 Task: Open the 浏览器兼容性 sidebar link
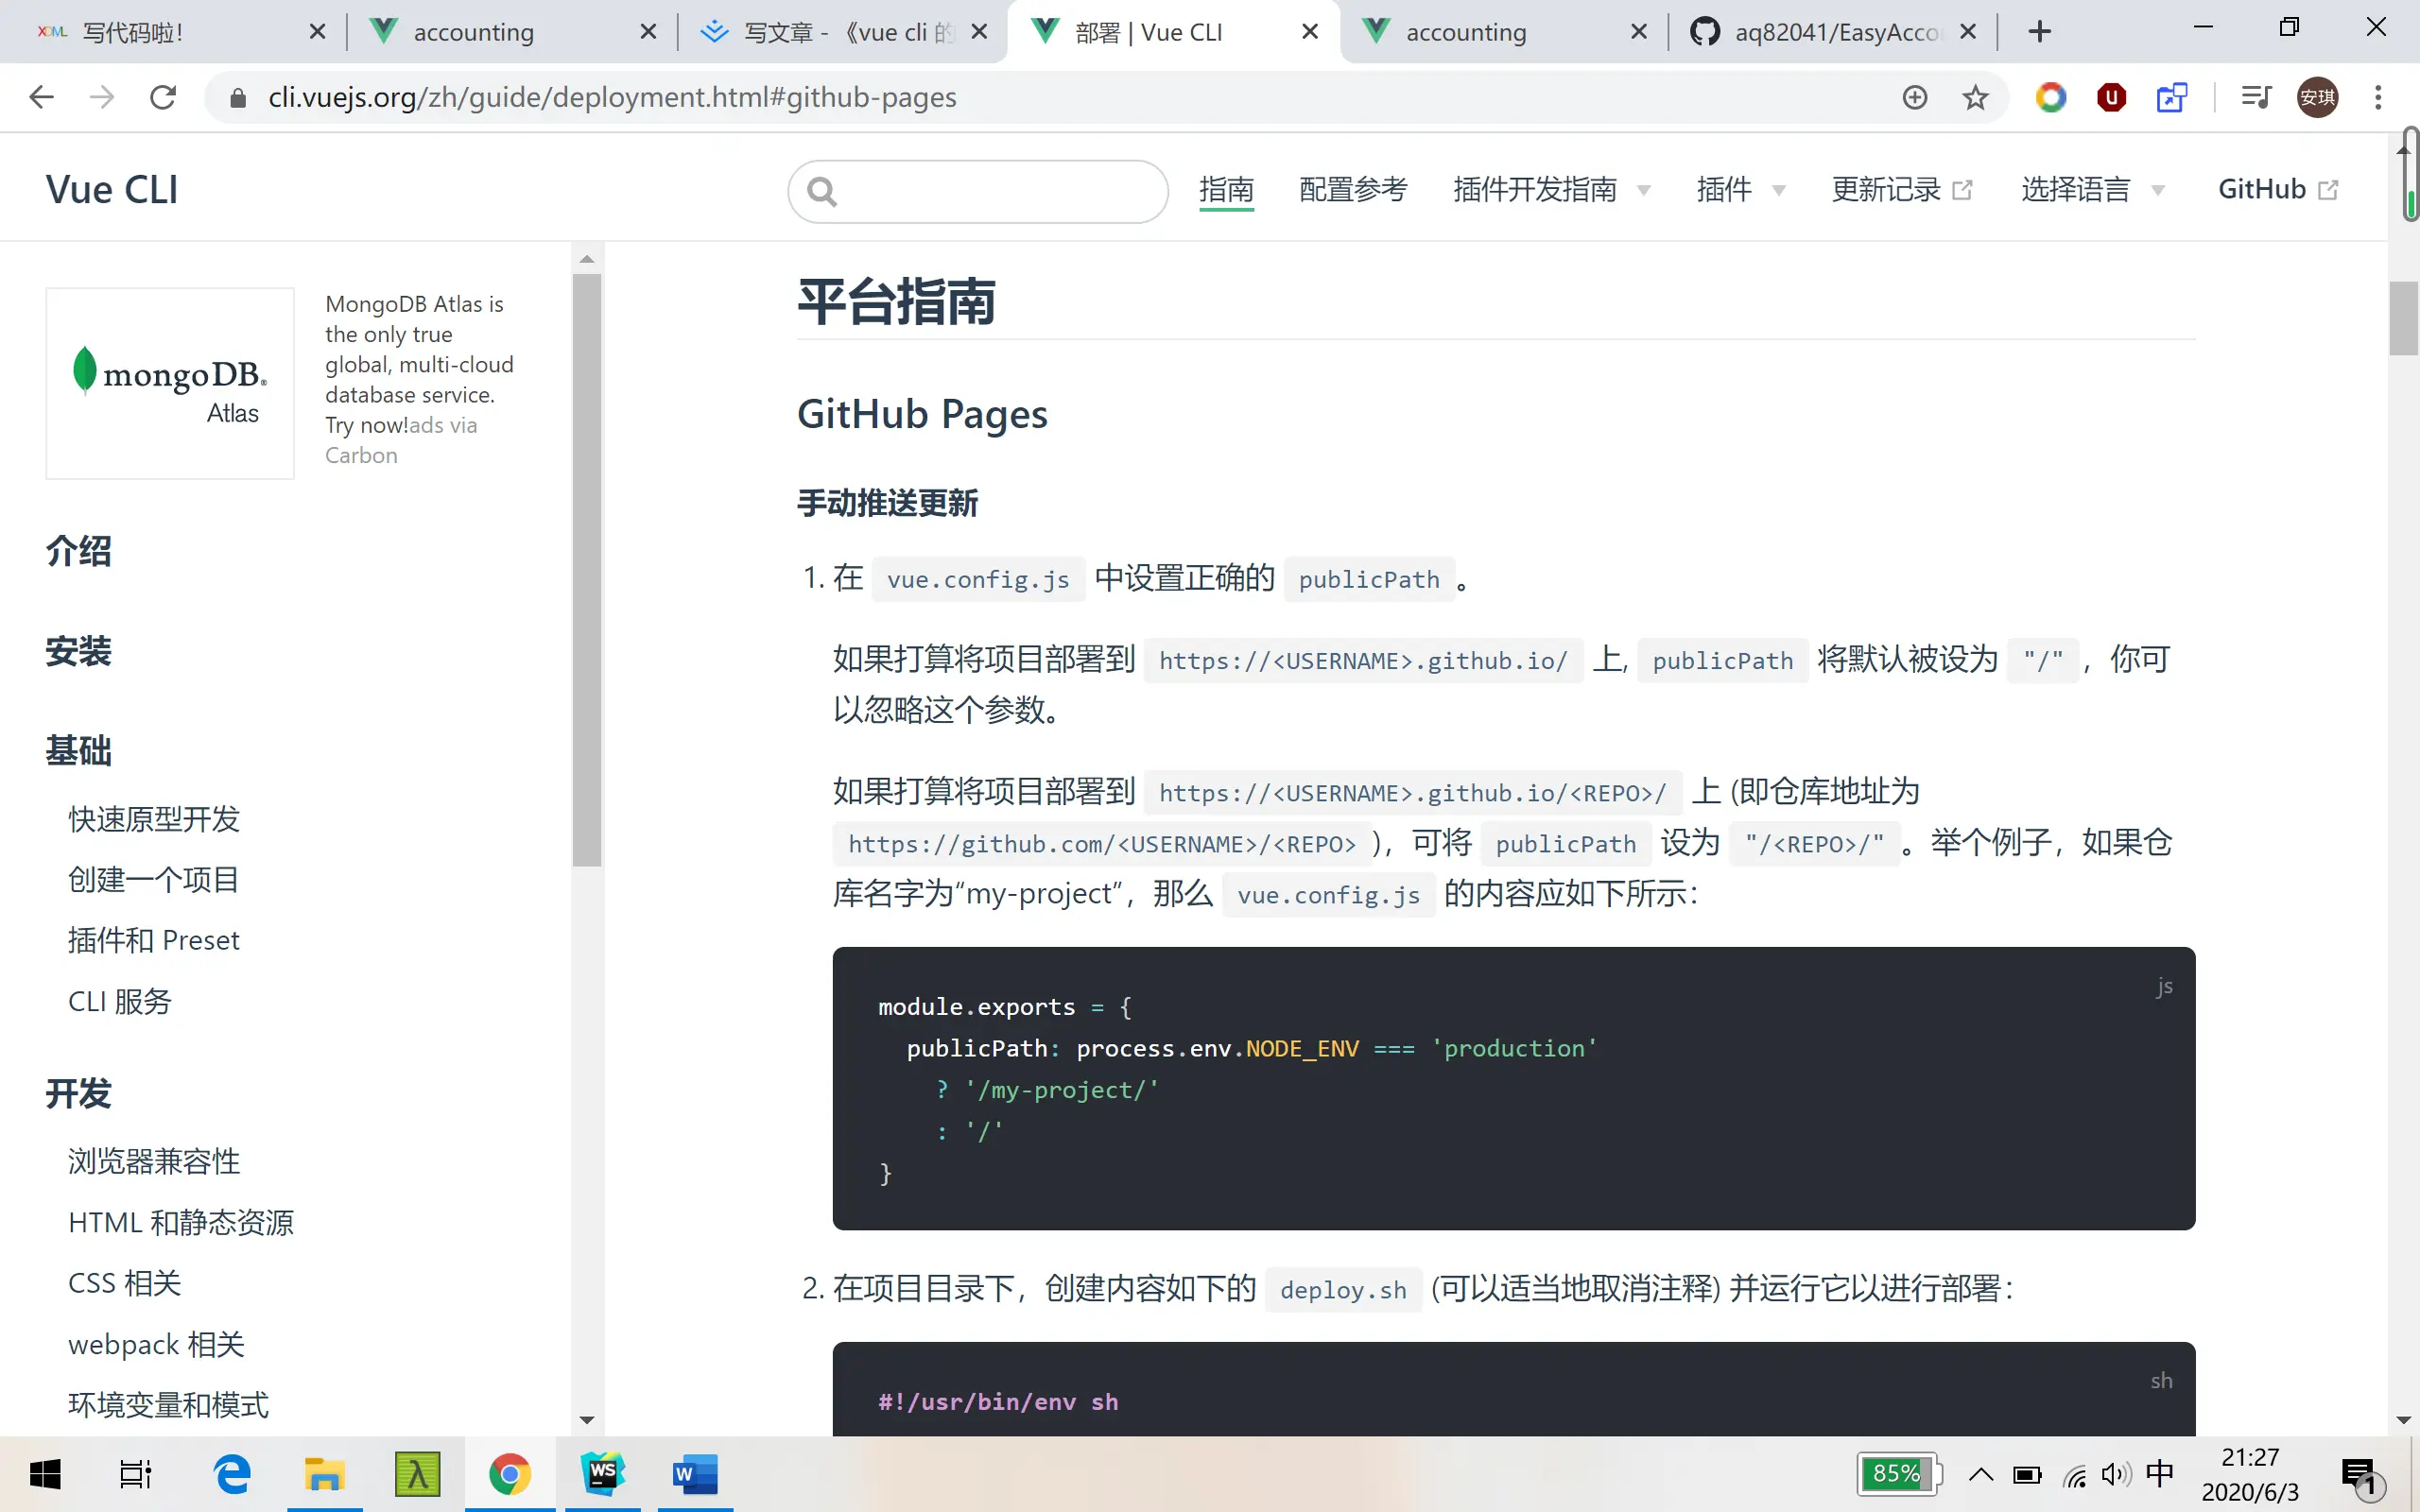154,1161
